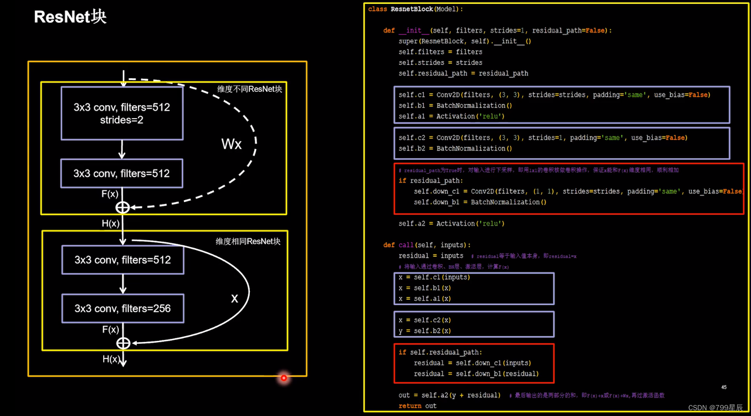Click the "self.a2 = Activation('relu')" line
Viewport: 751px width, 416px height.
(451, 224)
